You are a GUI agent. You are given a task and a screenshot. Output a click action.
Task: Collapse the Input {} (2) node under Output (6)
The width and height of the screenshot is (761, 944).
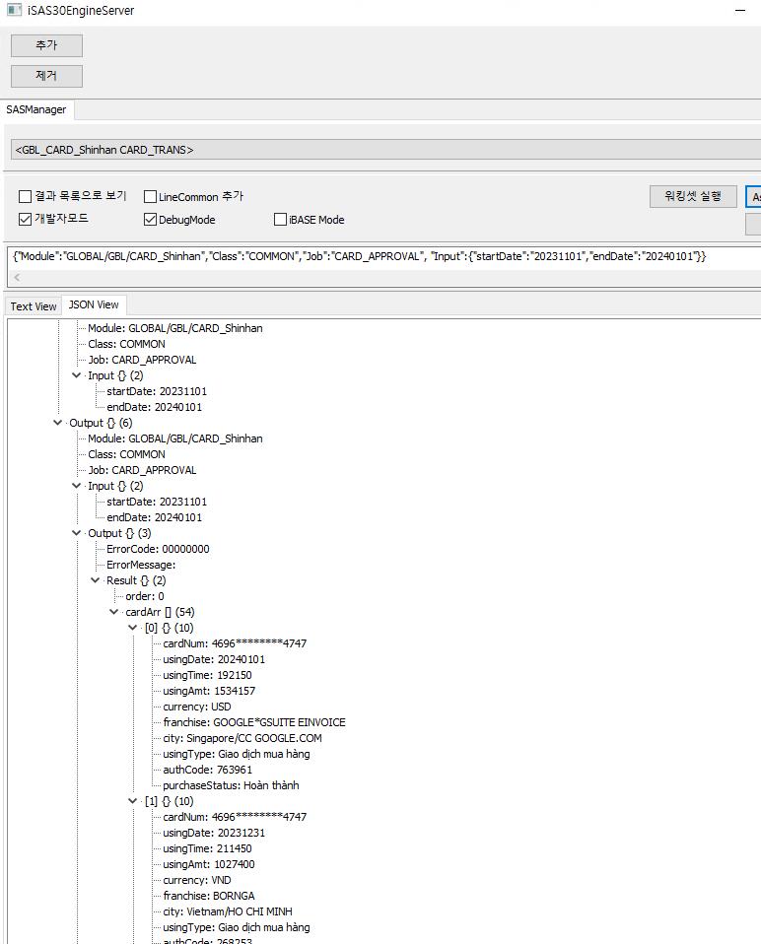tap(77, 485)
